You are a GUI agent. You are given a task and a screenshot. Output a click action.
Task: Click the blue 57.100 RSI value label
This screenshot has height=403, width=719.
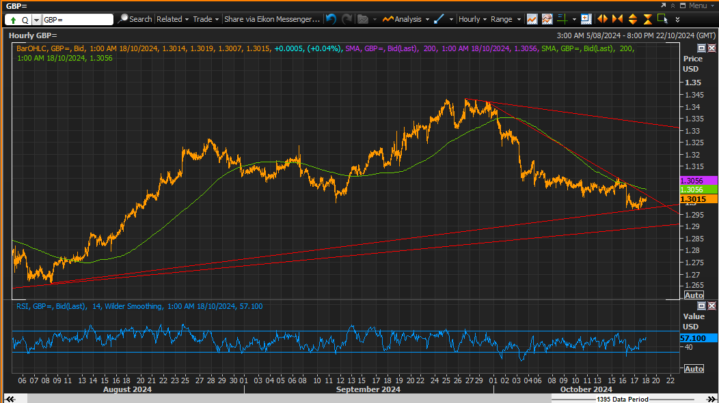pyautogui.click(x=698, y=338)
